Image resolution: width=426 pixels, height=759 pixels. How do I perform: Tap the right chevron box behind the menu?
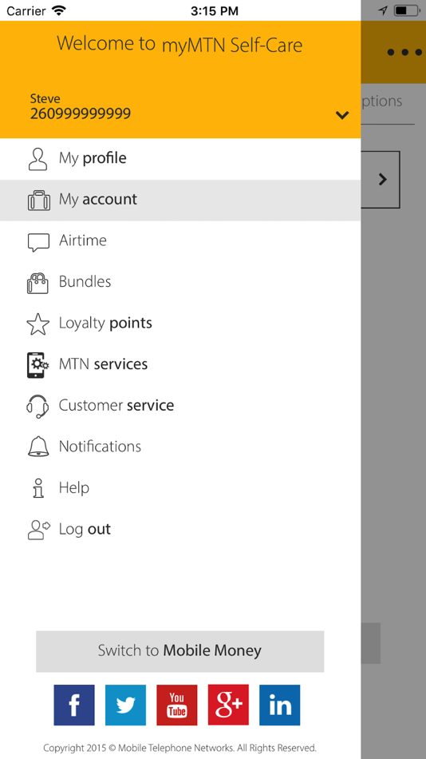(x=381, y=180)
